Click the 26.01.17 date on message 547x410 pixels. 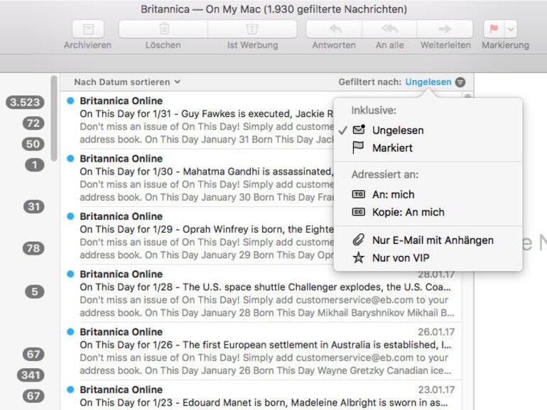point(436,332)
